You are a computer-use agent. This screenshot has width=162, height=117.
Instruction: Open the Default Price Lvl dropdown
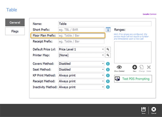coord(81,49)
